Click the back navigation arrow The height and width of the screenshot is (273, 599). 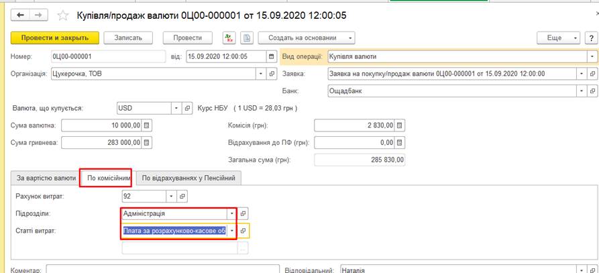point(21,15)
